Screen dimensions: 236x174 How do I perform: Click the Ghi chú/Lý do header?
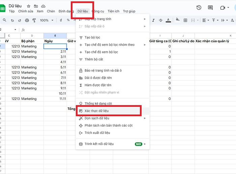pyautogui.click(x=183, y=41)
